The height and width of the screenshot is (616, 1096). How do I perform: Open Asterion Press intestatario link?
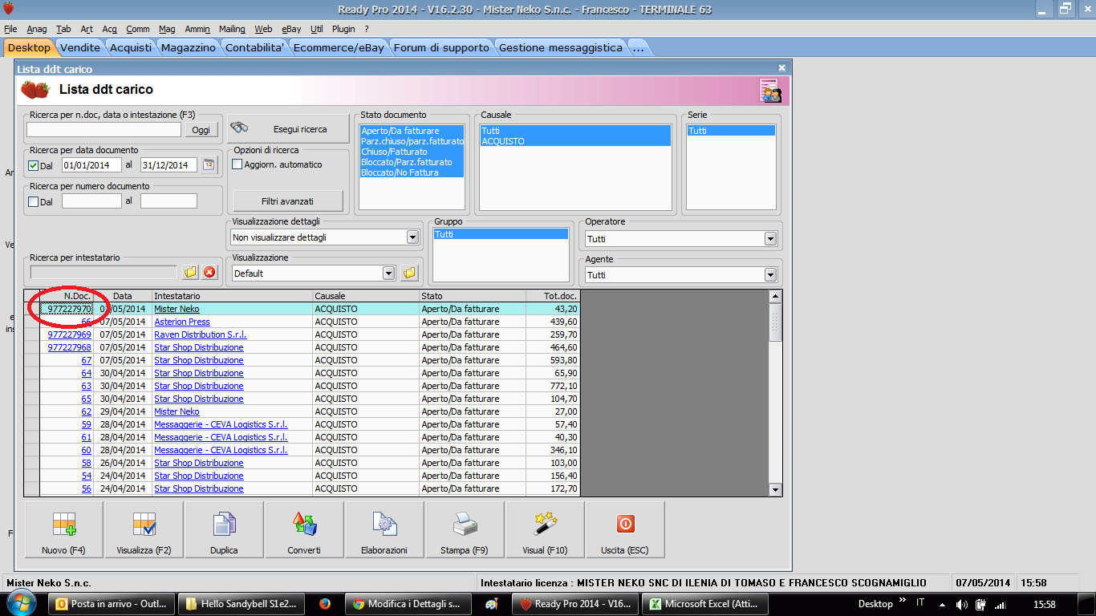(182, 322)
